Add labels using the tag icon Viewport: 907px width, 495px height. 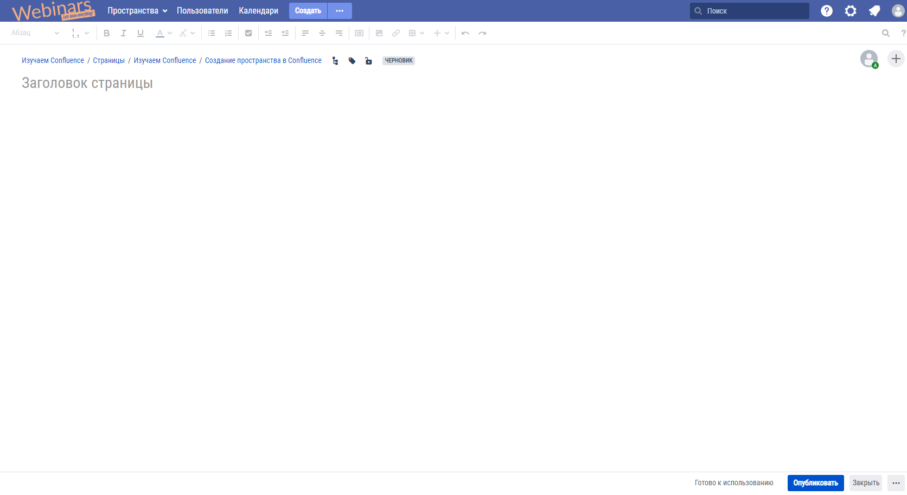(352, 61)
